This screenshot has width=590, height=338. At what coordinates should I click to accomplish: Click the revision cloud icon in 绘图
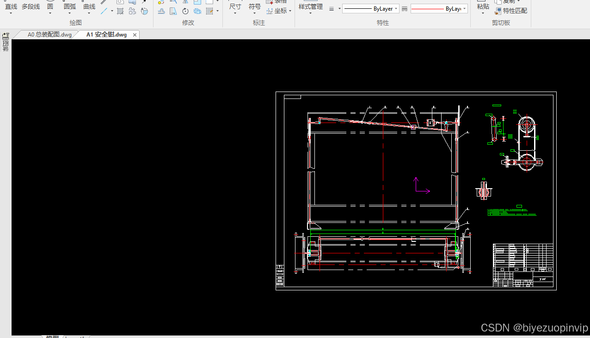[145, 11]
